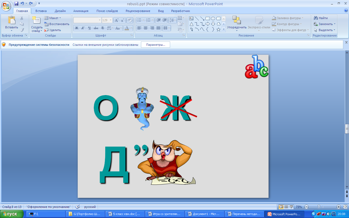Center text in paragraph group

pyautogui.click(x=146, y=28)
